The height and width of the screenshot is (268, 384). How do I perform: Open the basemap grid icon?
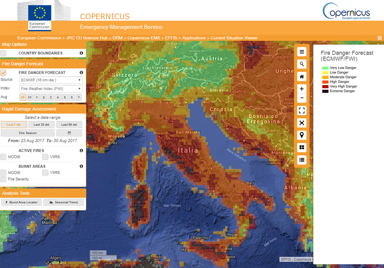tap(302, 147)
